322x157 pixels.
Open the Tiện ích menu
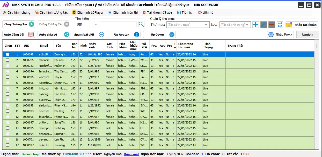185,13
